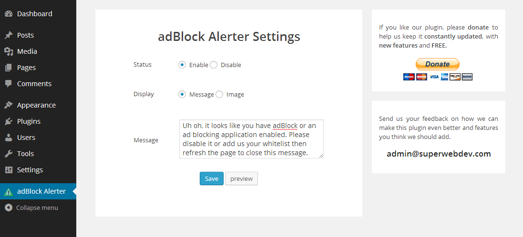Select the Disable status radio button
This screenshot has height=237, width=523.
(x=214, y=65)
